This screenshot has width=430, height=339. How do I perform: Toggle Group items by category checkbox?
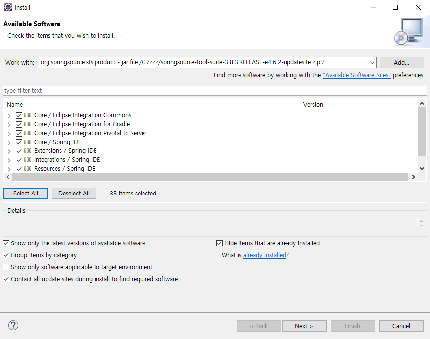click(x=6, y=255)
